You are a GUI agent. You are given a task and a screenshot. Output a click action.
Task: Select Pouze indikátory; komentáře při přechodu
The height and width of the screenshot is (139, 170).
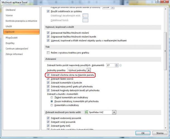52,101
